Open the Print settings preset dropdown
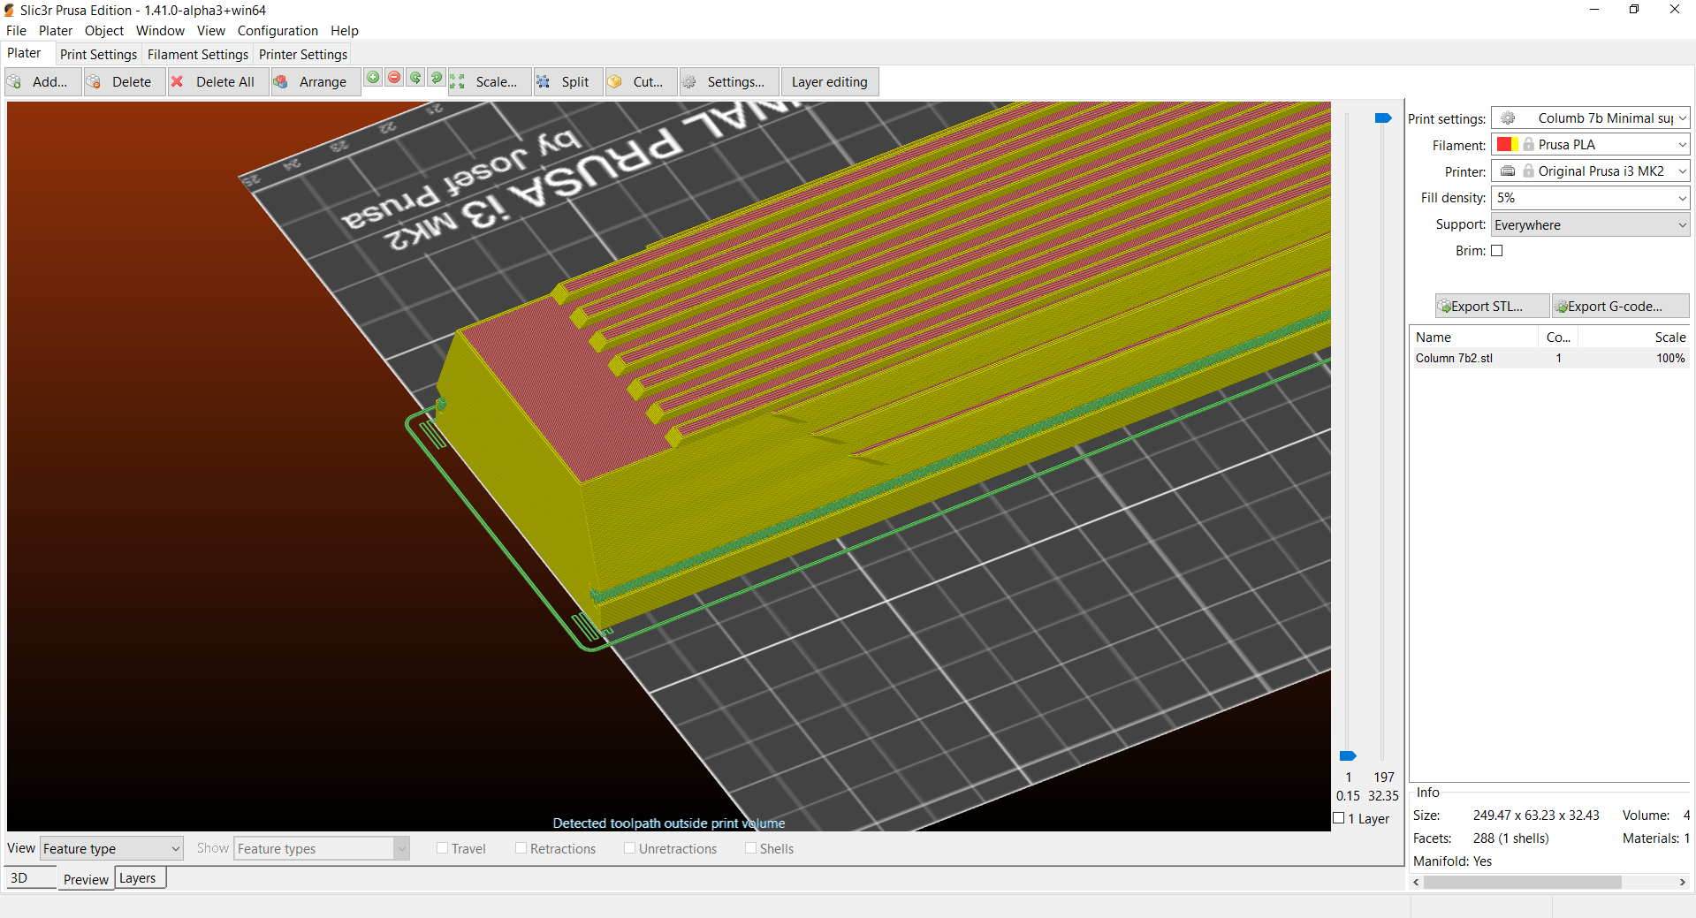 pyautogui.click(x=1591, y=118)
